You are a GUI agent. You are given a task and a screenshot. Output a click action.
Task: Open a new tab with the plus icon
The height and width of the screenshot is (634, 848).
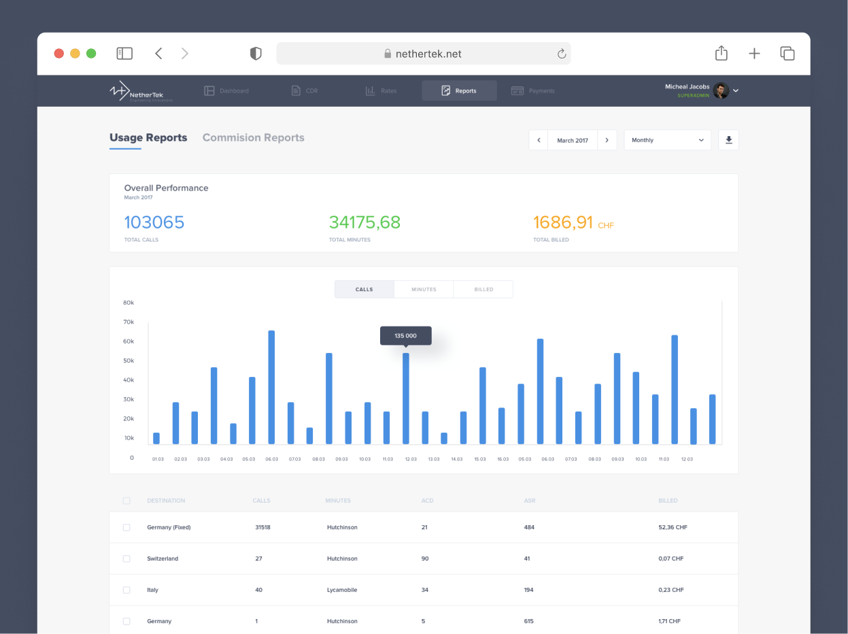[754, 54]
